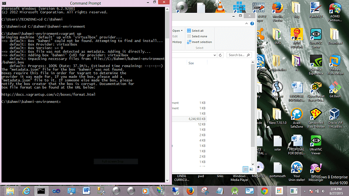
Task: Open Firefox from the taskbar
Action: click(190, 191)
